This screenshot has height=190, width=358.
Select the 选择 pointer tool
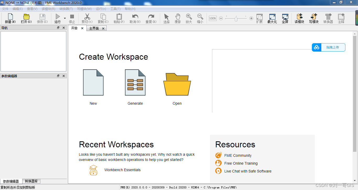pos(166,17)
